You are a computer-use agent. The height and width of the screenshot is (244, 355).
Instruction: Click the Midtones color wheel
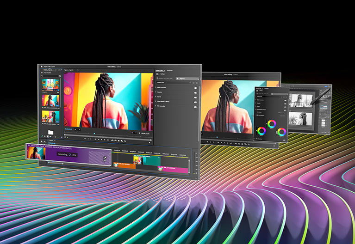(x=271, y=123)
